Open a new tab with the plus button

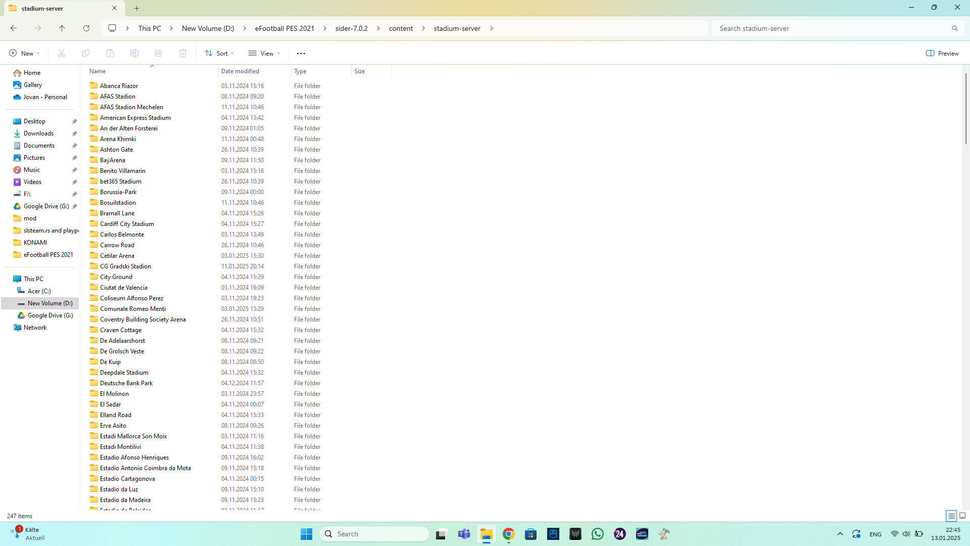(136, 8)
